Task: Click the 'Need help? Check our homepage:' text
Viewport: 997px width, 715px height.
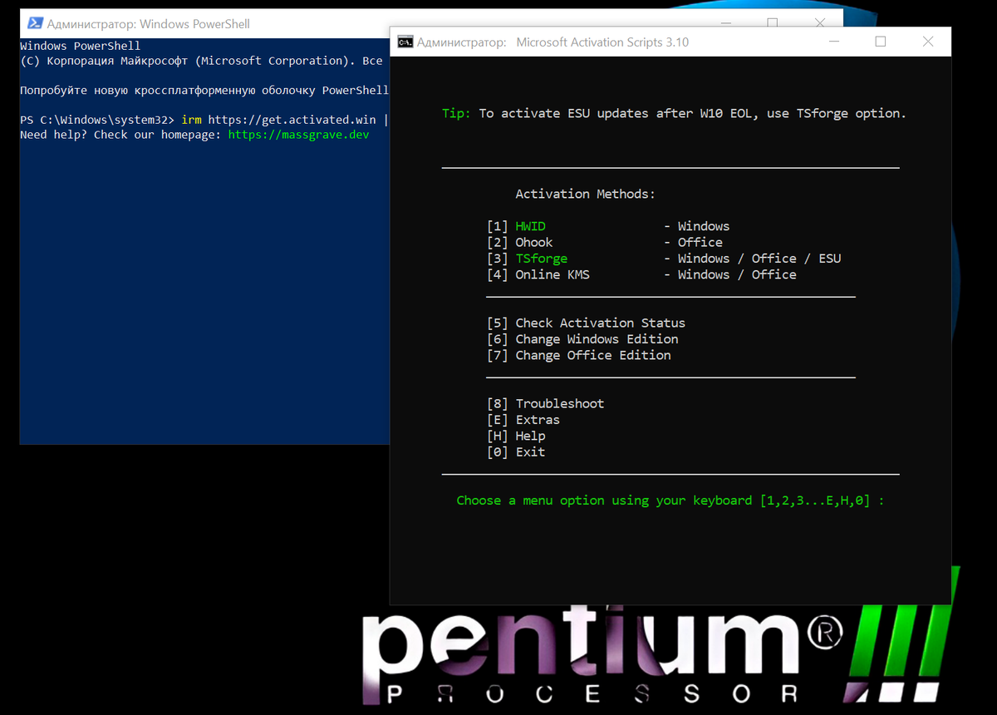Action: pos(120,134)
